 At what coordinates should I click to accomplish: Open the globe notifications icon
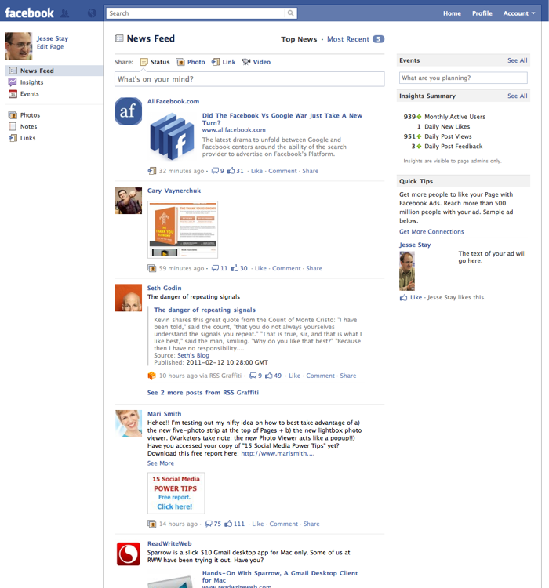tap(92, 13)
